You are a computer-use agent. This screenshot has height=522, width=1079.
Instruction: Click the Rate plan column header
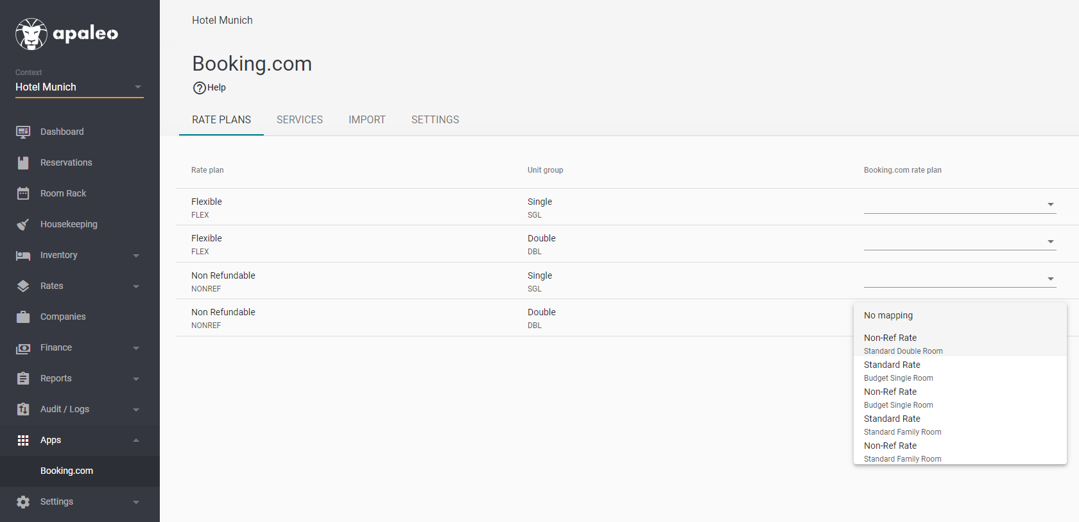207,170
